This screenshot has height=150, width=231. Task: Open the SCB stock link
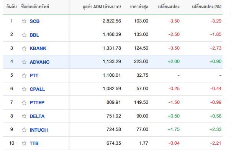coord(34,21)
